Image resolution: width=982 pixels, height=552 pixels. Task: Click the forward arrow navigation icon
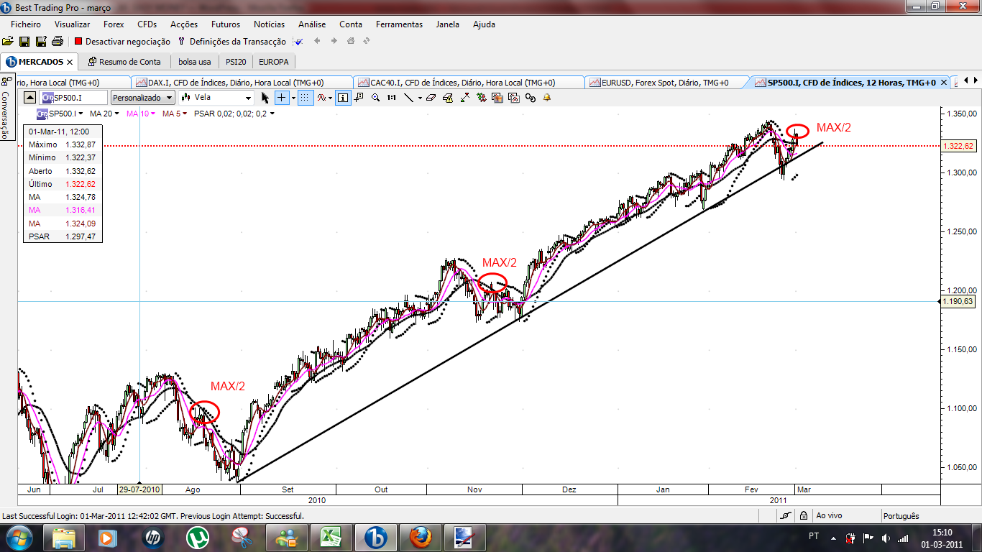pyautogui.click(x=334, y=42)
